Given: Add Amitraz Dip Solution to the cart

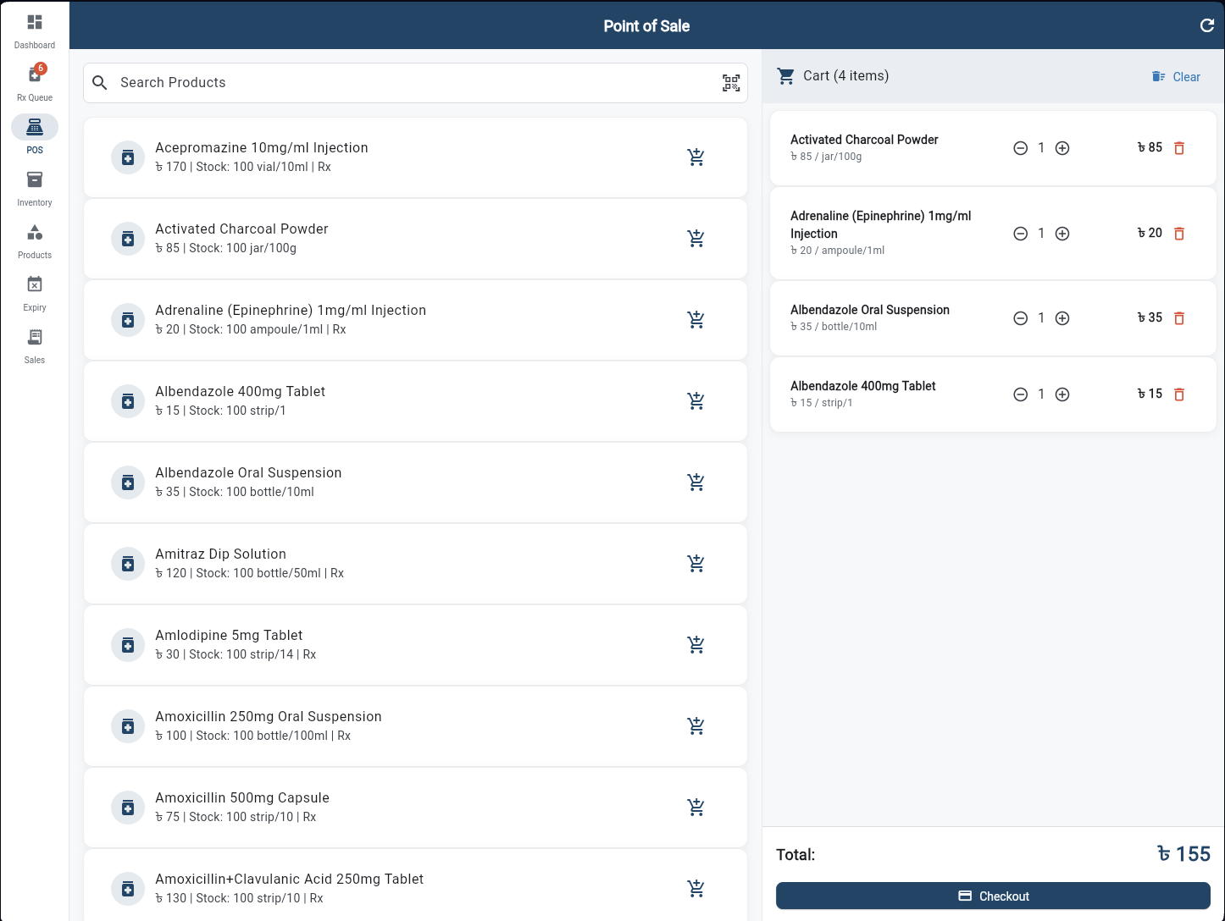Looking at the screenshot, I should tap(696, 563).
